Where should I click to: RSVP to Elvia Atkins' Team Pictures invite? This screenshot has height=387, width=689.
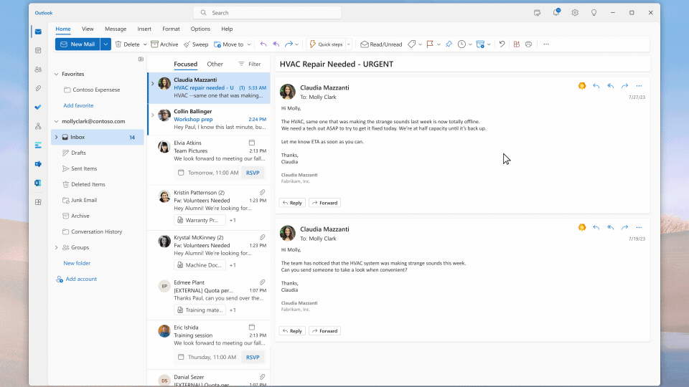(x=253, y=173)
